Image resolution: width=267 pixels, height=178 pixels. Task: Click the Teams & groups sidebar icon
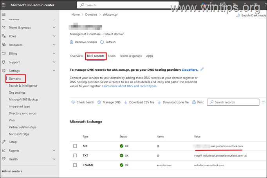click(x=4, y=27)
